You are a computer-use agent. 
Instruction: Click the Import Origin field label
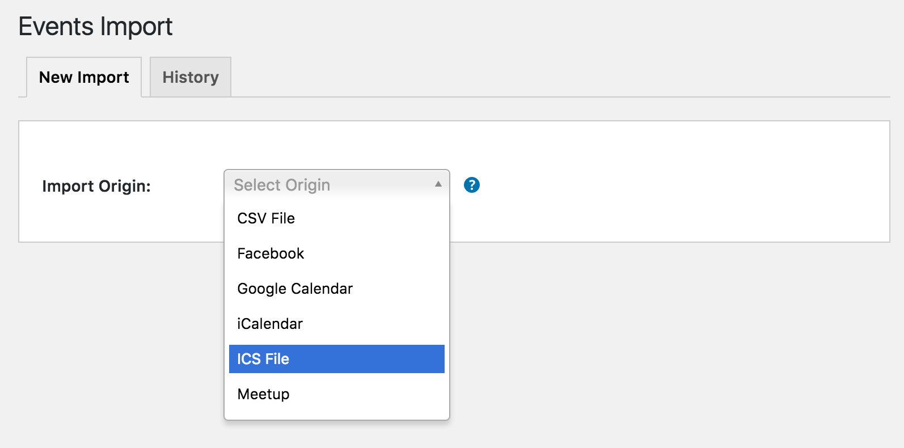(96, 186)
